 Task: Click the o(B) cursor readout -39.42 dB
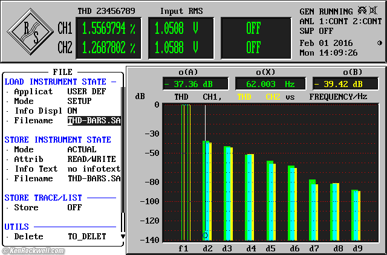pos(345,84)
